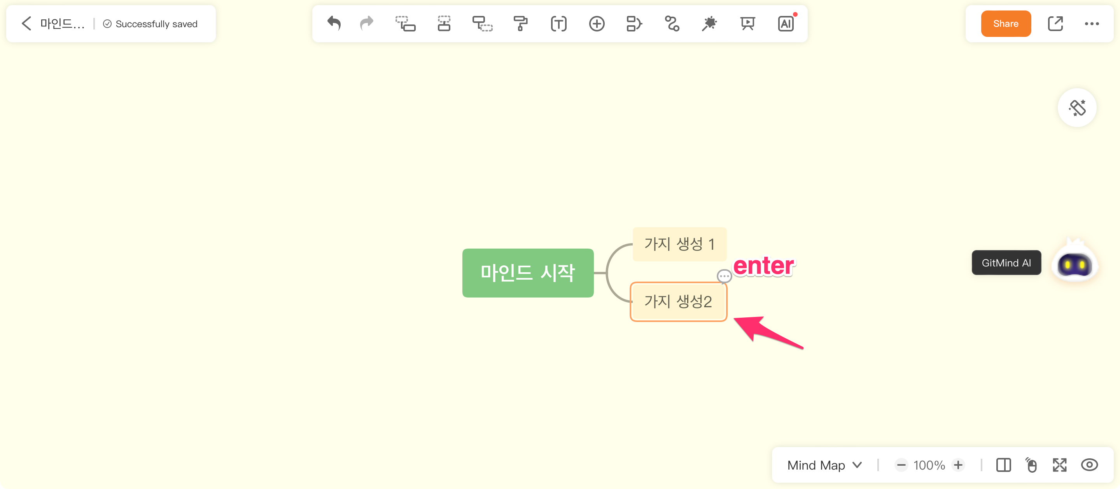Start slideshow presentation mode icon
This screenshot has height=489, width=1120.
(x=747, y=23)
